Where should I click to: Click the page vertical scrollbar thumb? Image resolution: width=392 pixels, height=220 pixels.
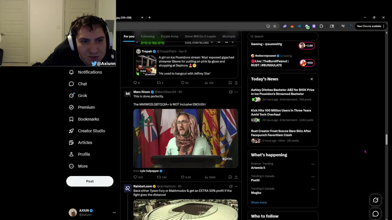pos(386,140)
